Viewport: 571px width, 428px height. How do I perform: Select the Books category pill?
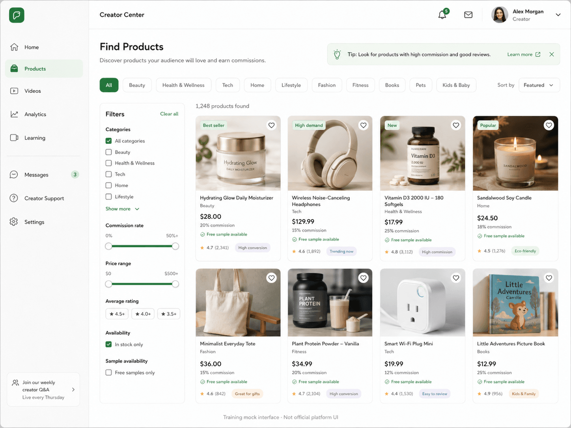point(392,85)
